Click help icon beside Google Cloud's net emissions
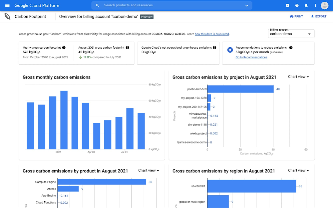This screenshot has width=333, height=208. click(x=215, y=48)
